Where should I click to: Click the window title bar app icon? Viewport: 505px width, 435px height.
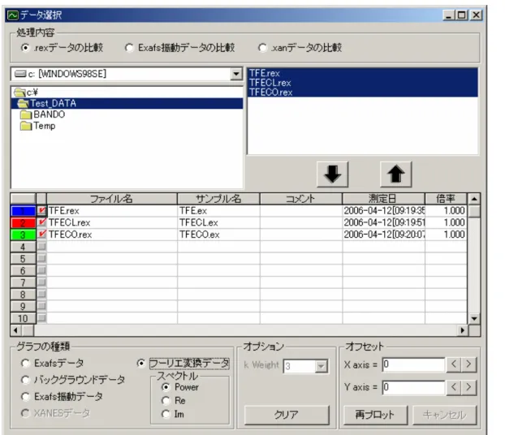[x=13, y=15]
